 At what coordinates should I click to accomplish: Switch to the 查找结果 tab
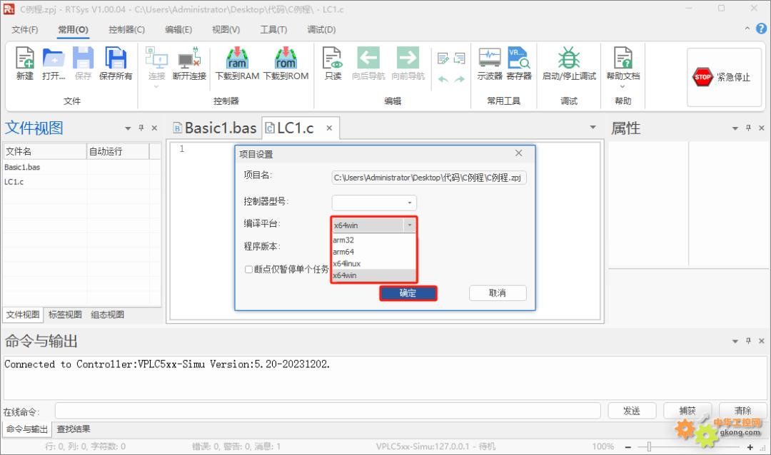coord(74,429)
